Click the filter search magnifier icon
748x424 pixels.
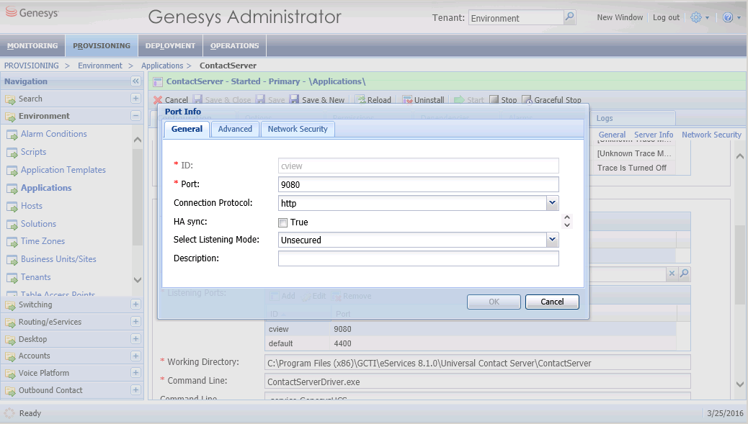click(x=685, y=274)
